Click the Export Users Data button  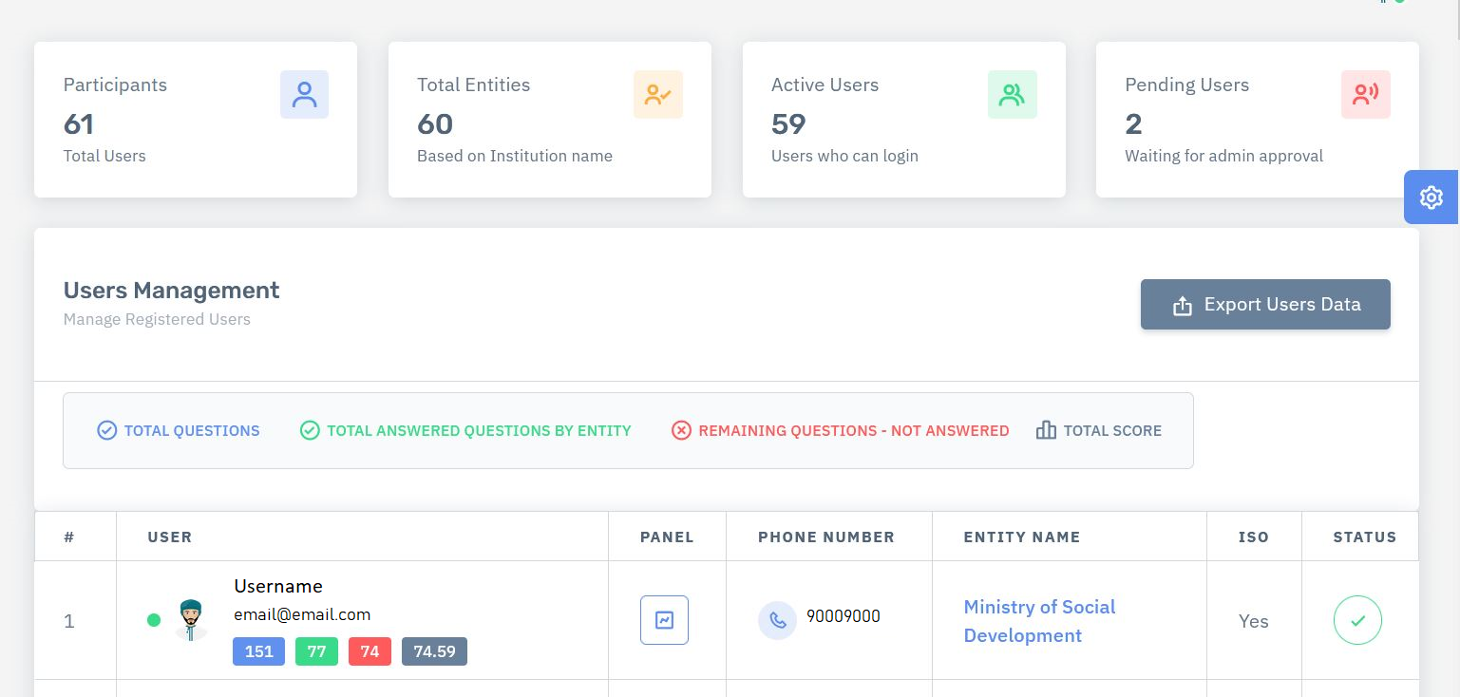1264,305
